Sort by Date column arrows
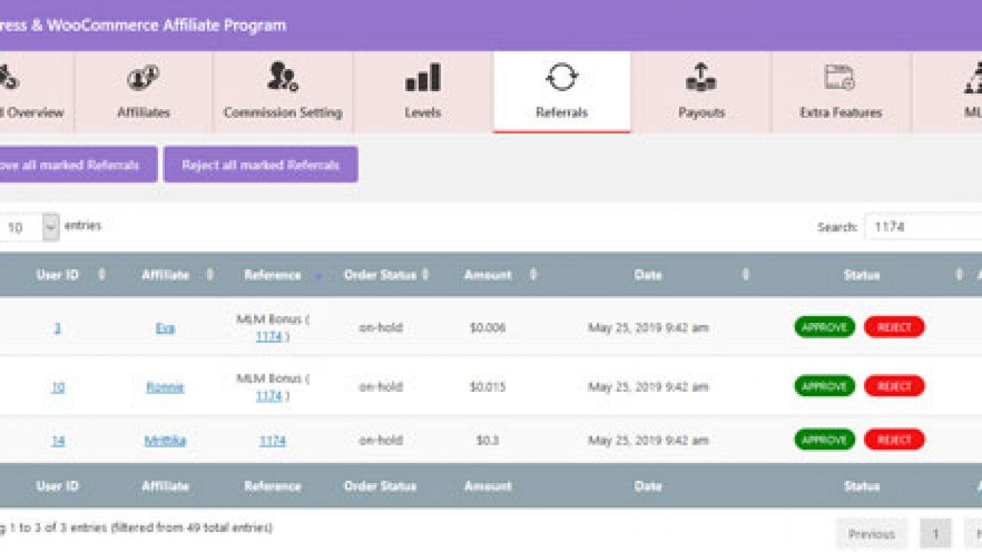Screen dimensions: 982x552 [745, 274]
